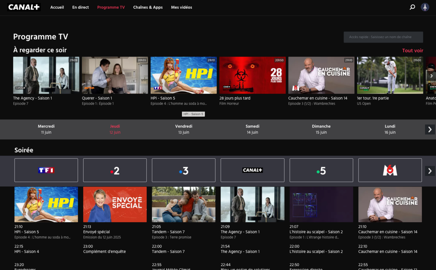Click 'Querer - Saison 1' title
436x270 pixels.
pos(97,98)
